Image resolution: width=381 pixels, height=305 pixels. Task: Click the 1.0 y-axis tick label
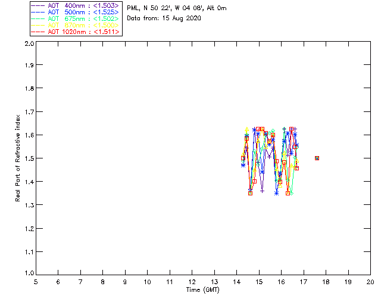(x=29, y=273)
